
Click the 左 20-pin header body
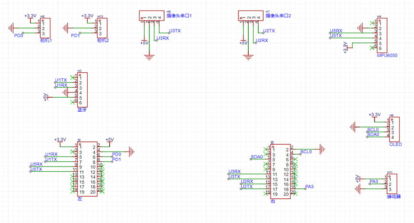point(88,169)
